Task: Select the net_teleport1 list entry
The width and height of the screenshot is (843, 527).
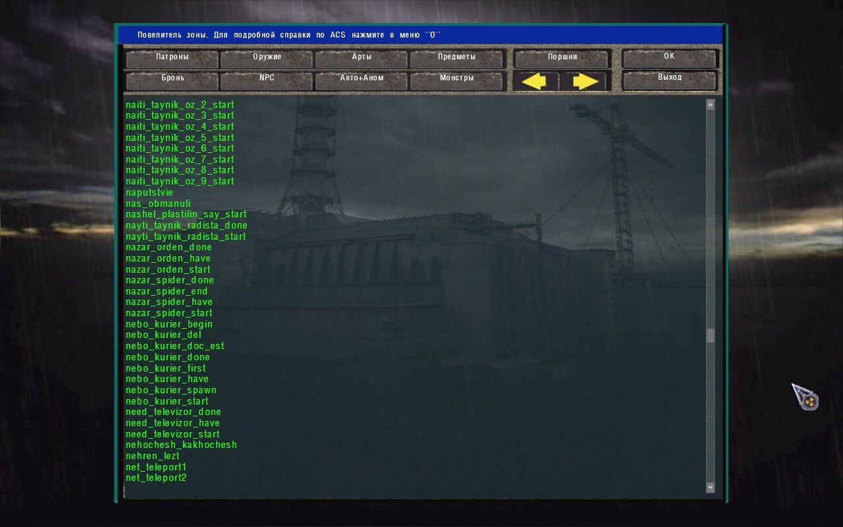Action: [156, 467]
